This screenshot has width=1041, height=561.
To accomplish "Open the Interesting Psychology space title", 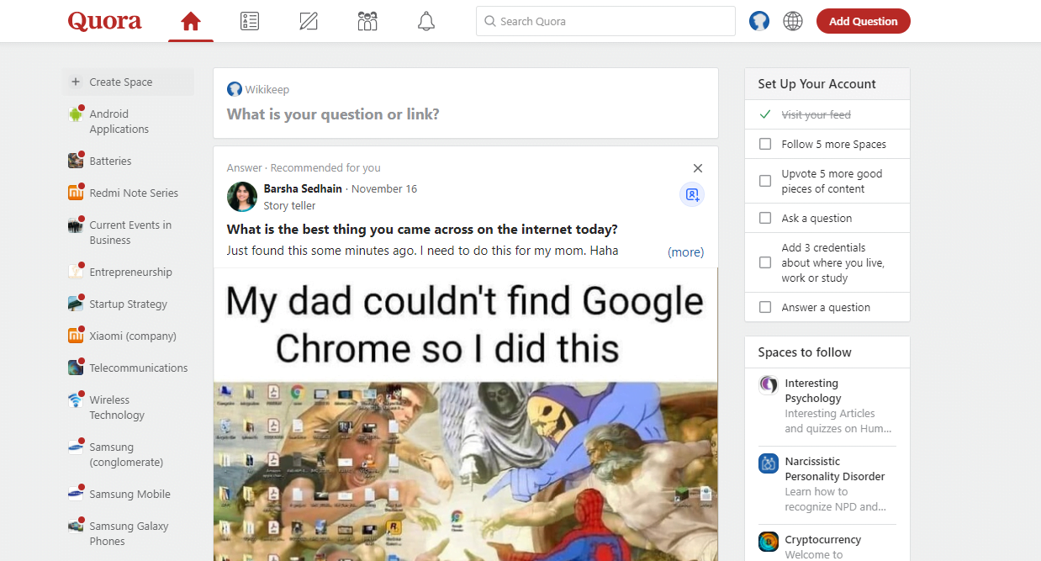I will pos(813,391).
